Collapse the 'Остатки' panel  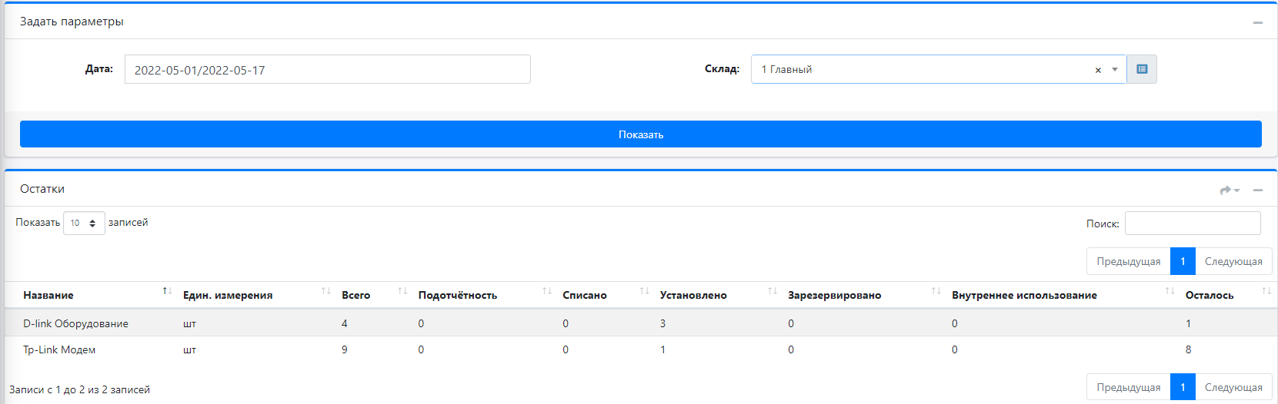click(x=1257, y=190)
